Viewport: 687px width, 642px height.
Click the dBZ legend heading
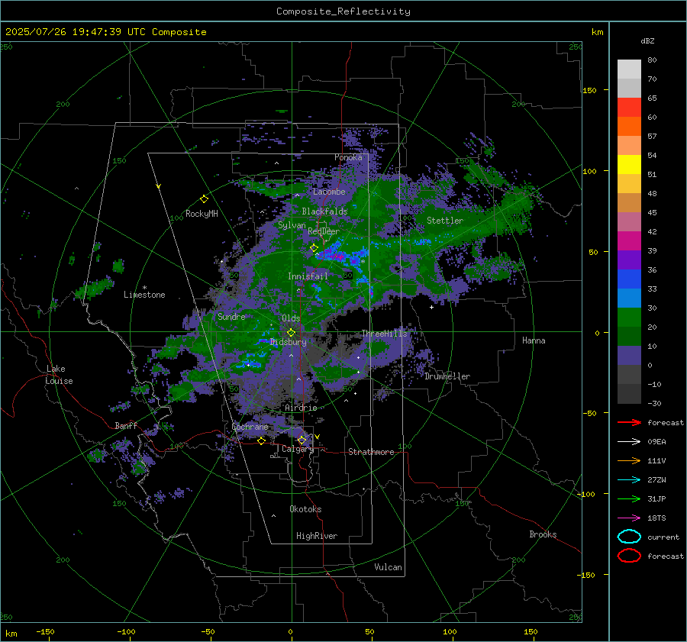pyautogui.click(x=647, y=40)
